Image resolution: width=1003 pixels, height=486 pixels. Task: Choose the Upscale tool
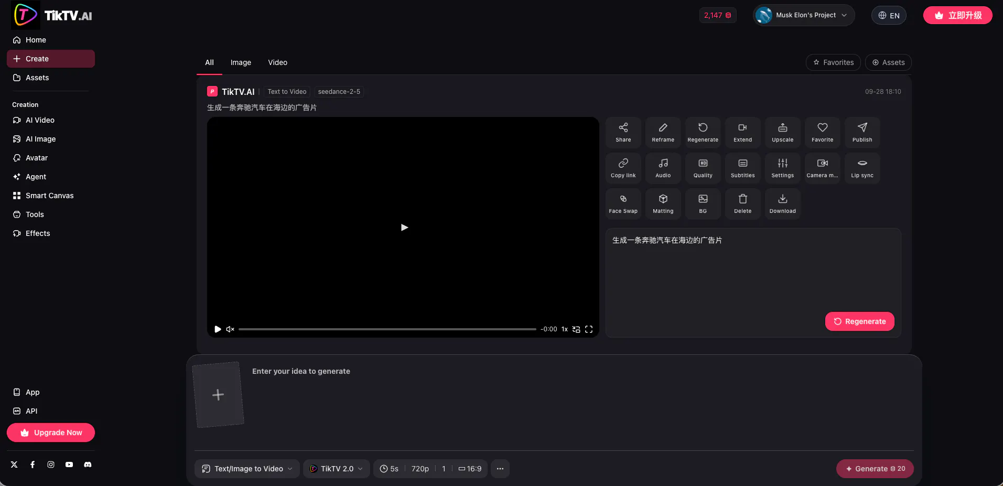click(782, 132)
